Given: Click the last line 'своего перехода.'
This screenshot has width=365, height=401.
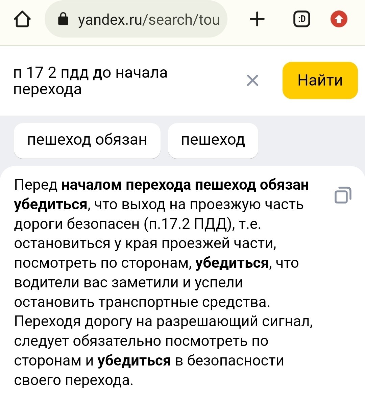Looking at the screenshot, I should [x=74, y=380].
